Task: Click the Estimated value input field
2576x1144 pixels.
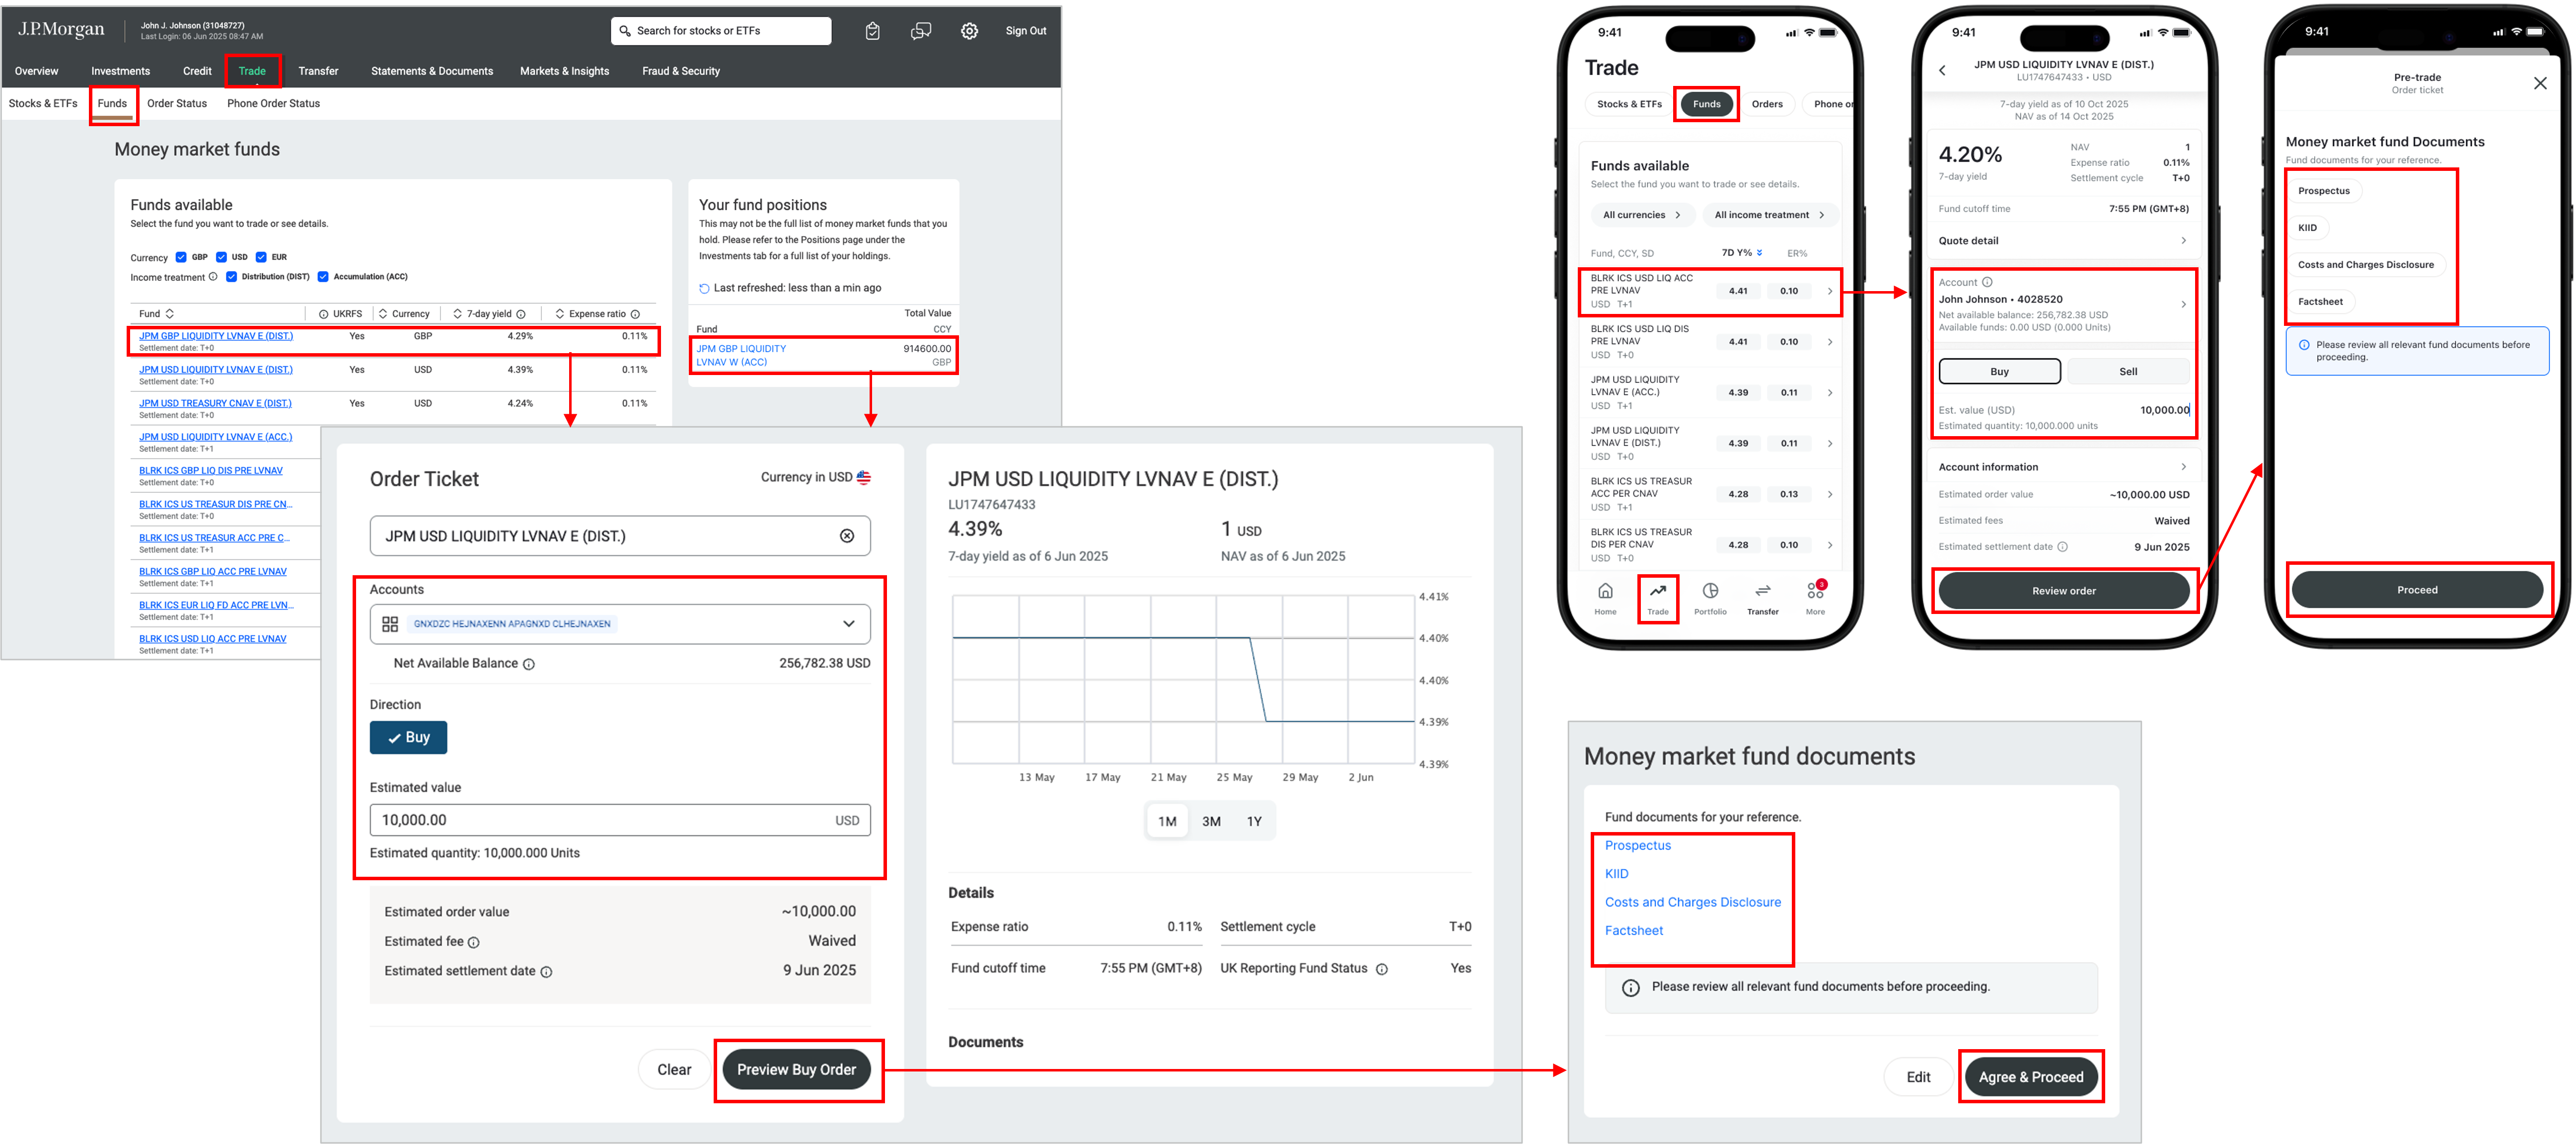Action: (x=600, y=820)
